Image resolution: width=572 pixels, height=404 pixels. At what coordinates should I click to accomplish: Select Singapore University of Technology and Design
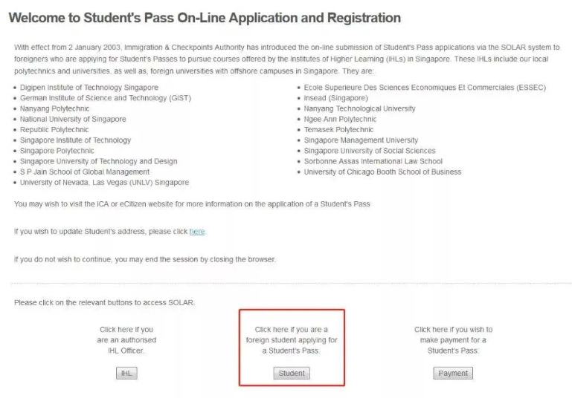coord(98,161)
